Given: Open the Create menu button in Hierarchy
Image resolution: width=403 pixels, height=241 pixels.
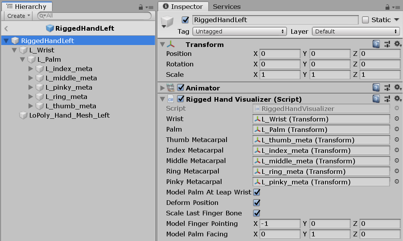Looking at the screenshot, I should click(18, 16).
